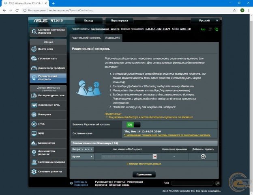Open the Время type dropdown

[x=82, y=156]
